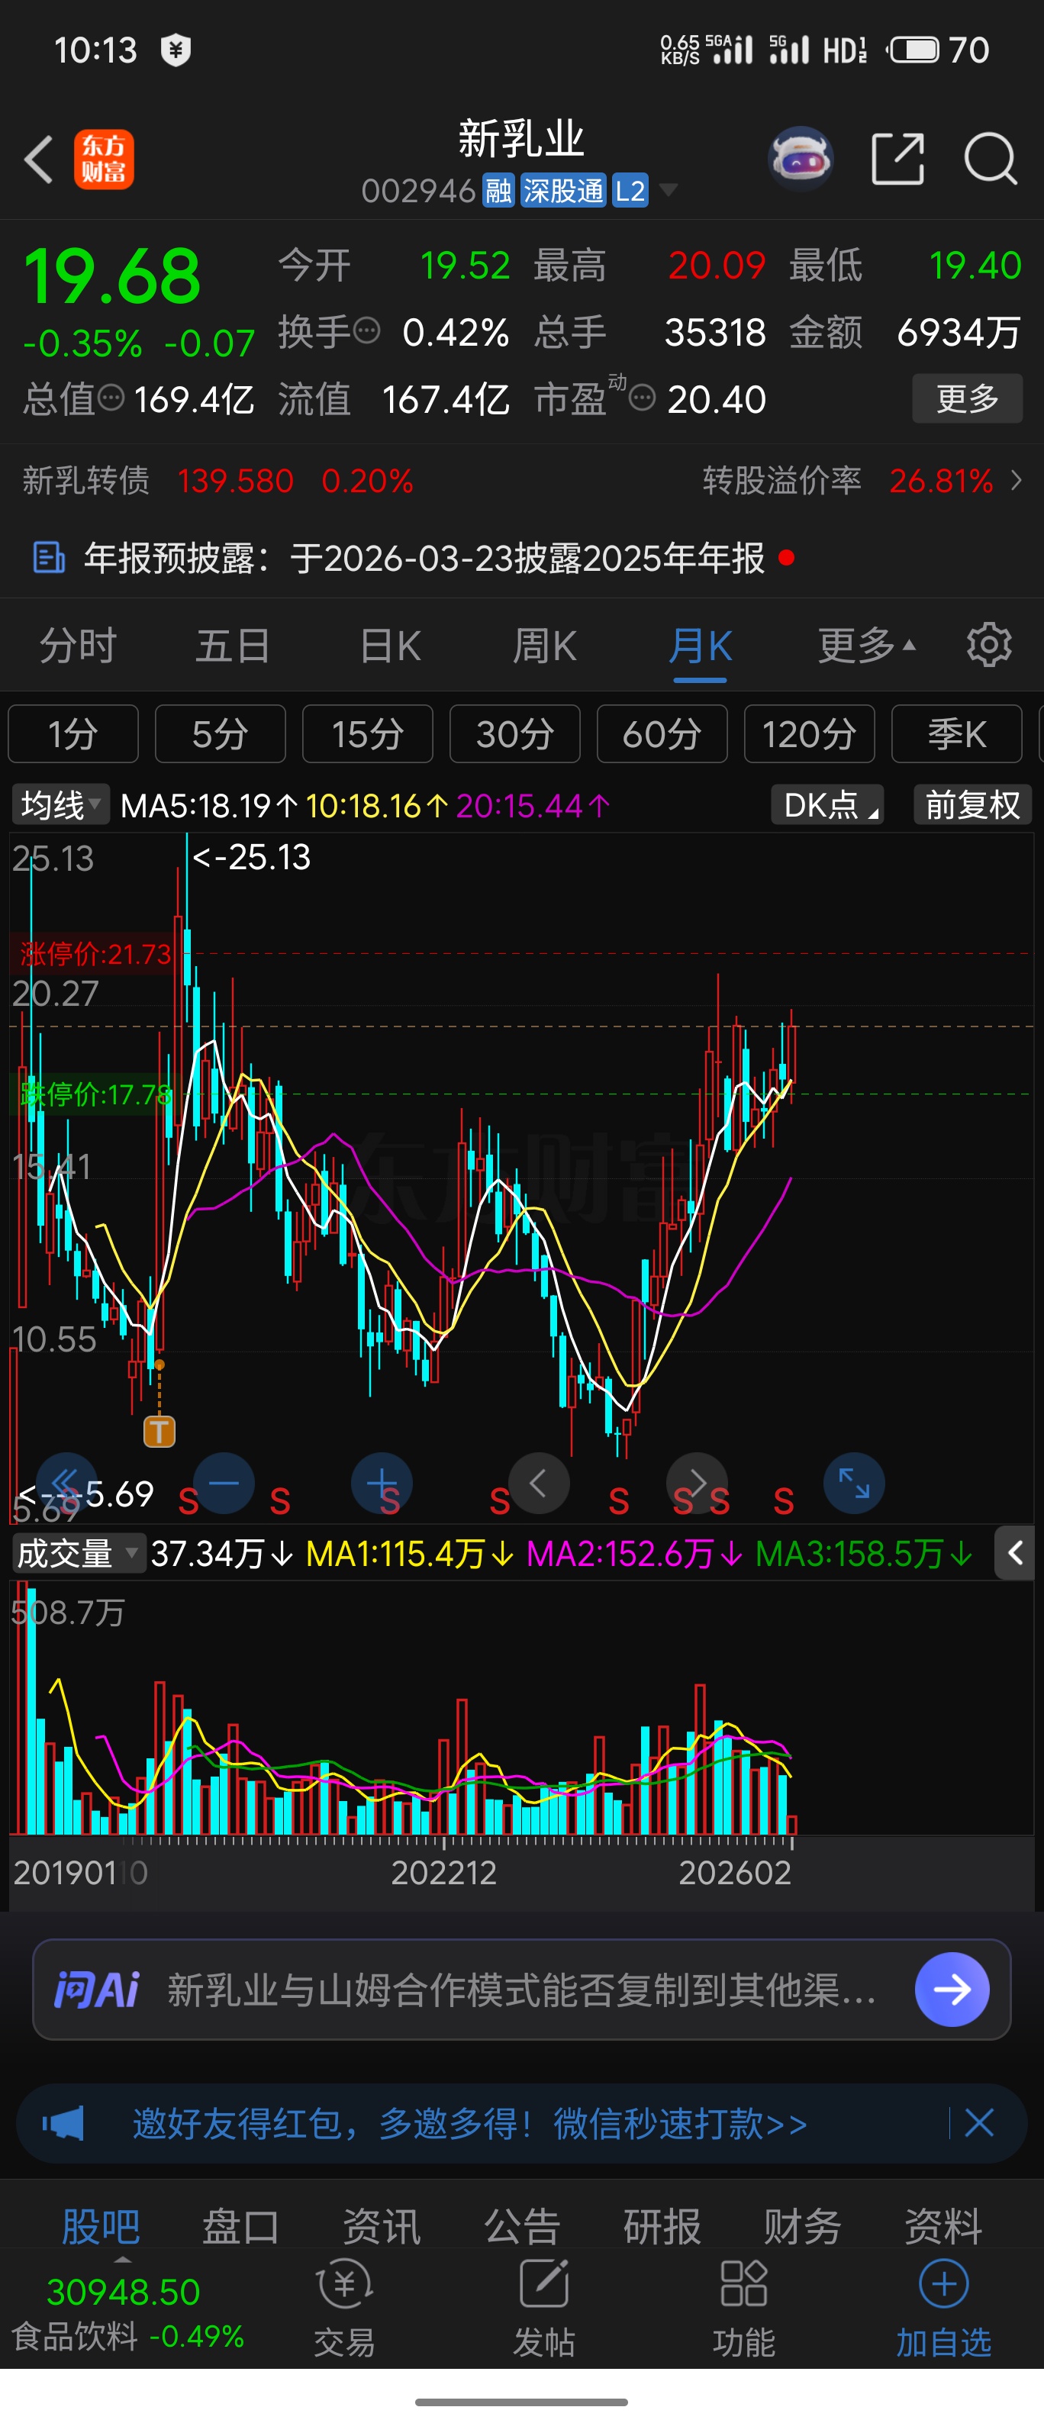
Task: Collapse the volume indicator side panel arrow
Action: point(1015,1553)
